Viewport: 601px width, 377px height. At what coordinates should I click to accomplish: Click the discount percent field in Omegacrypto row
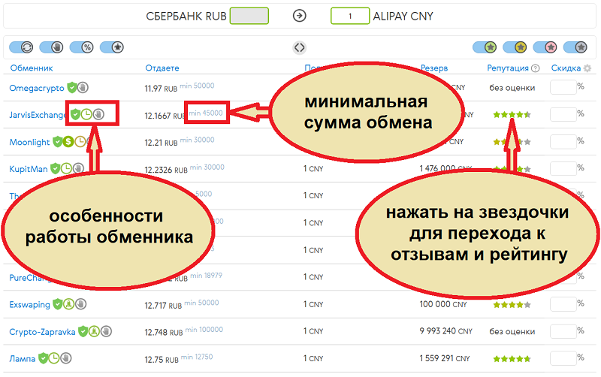point(563,87)
